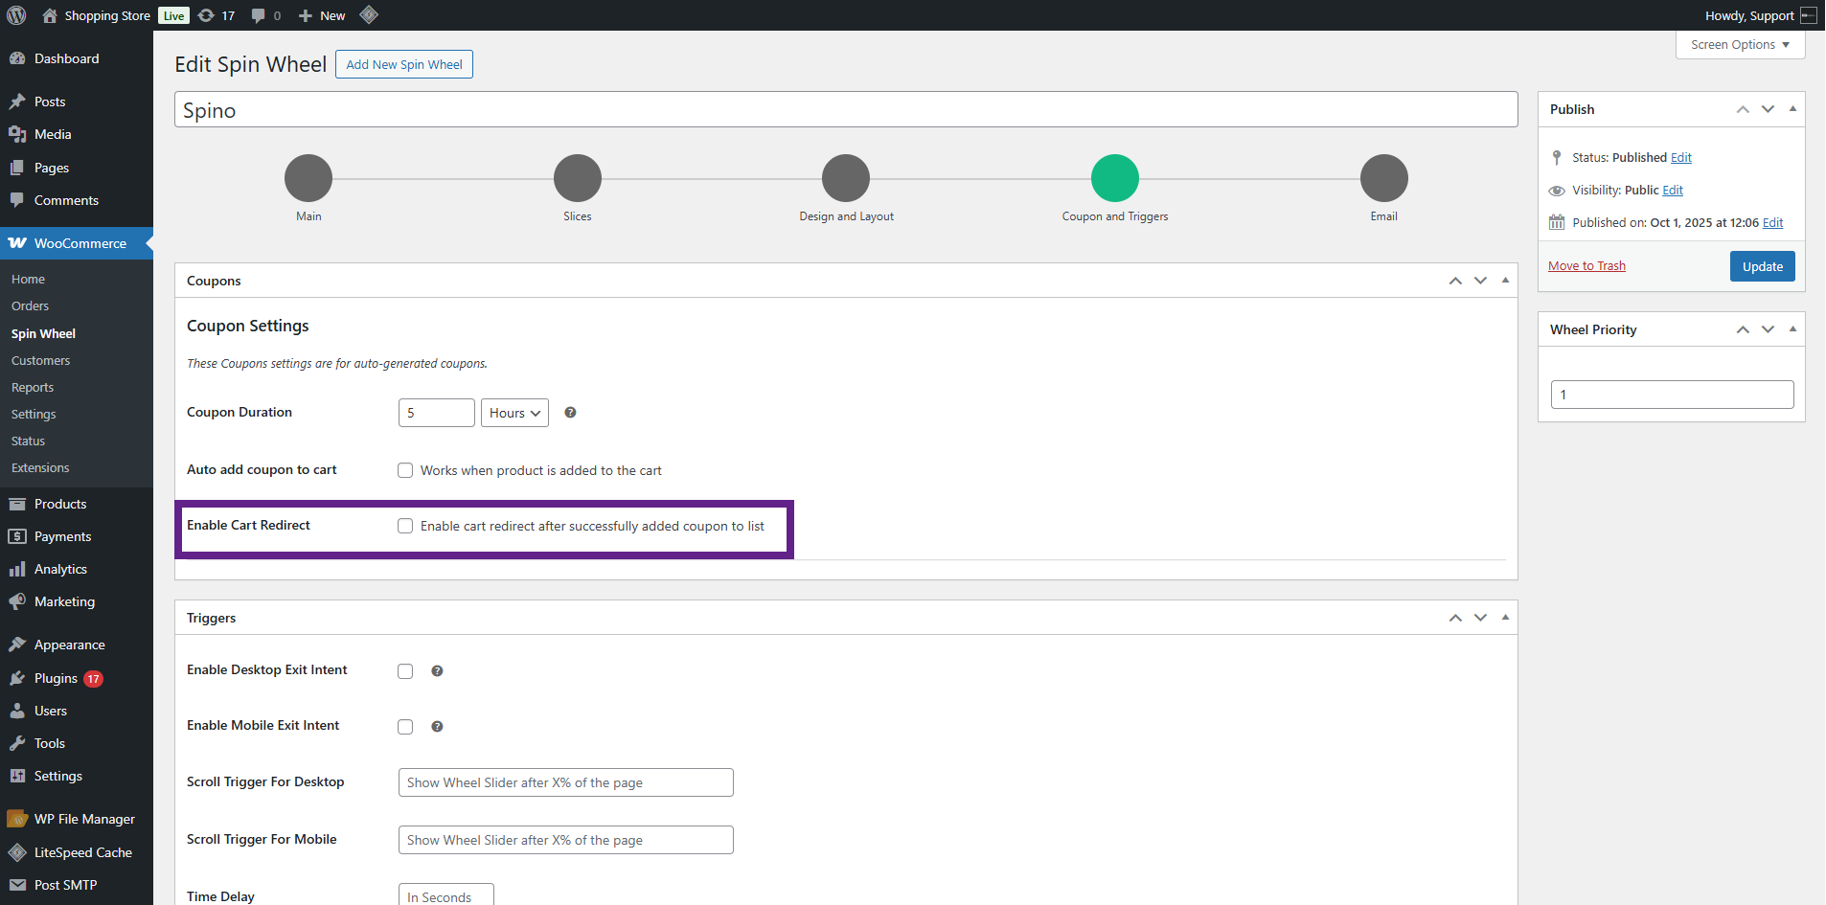The height and width of the screenshot is (905, 1826).
Task: Go to the Slices step
Action: pyautogui.click(x=577, y=178)
